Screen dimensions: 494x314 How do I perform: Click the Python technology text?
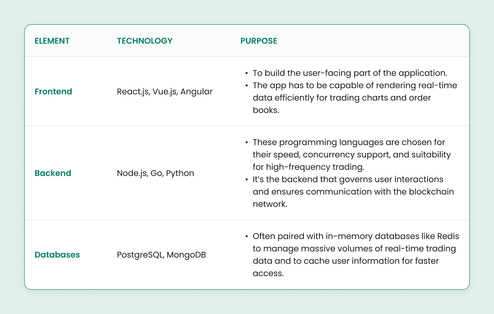180,173
